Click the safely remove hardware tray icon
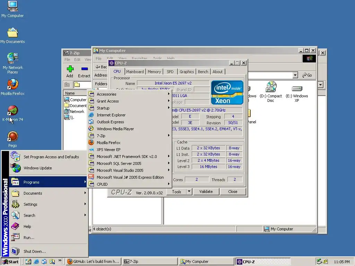The height and width of the screenshot is (266, 355). tap(319, 261)
